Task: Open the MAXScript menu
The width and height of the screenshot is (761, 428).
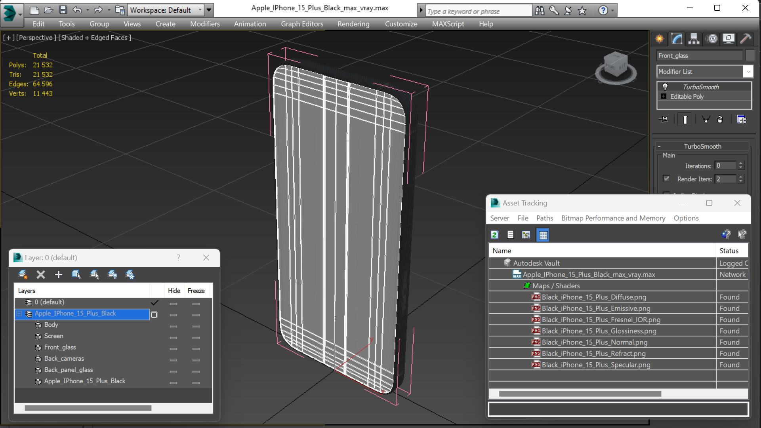Action: pyautogui.click(x=448, y=24)
